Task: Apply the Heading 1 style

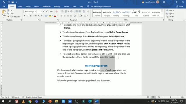Action: pyautogui.click(x=117, y=14)
